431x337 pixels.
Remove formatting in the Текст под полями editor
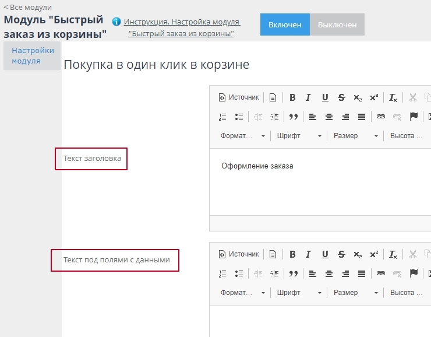click(393, 254)
